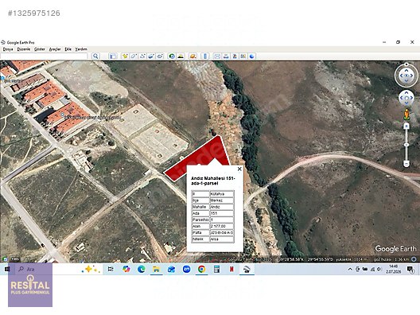Click the Google Earth logo on map
Viewport: 420px width, 315px height.
tap(395, 249)
